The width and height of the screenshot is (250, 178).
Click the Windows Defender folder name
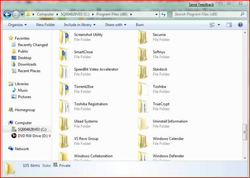tap(169, 156)
